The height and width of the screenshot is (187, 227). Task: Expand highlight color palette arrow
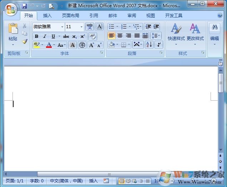point(42,45)
